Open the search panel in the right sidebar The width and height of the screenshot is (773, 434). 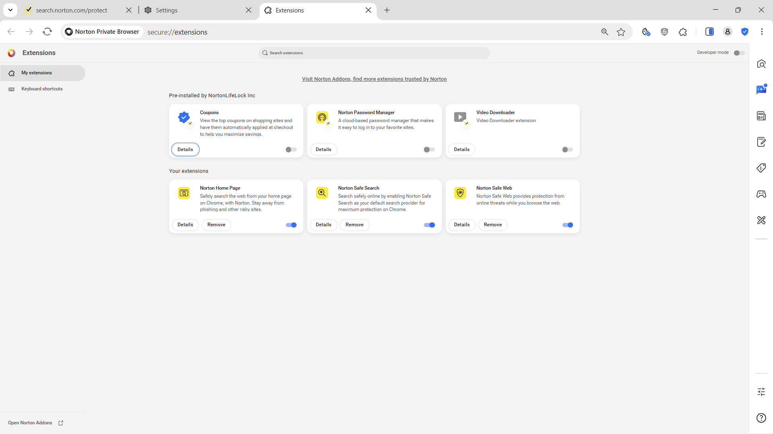click(x=761, y=64)
